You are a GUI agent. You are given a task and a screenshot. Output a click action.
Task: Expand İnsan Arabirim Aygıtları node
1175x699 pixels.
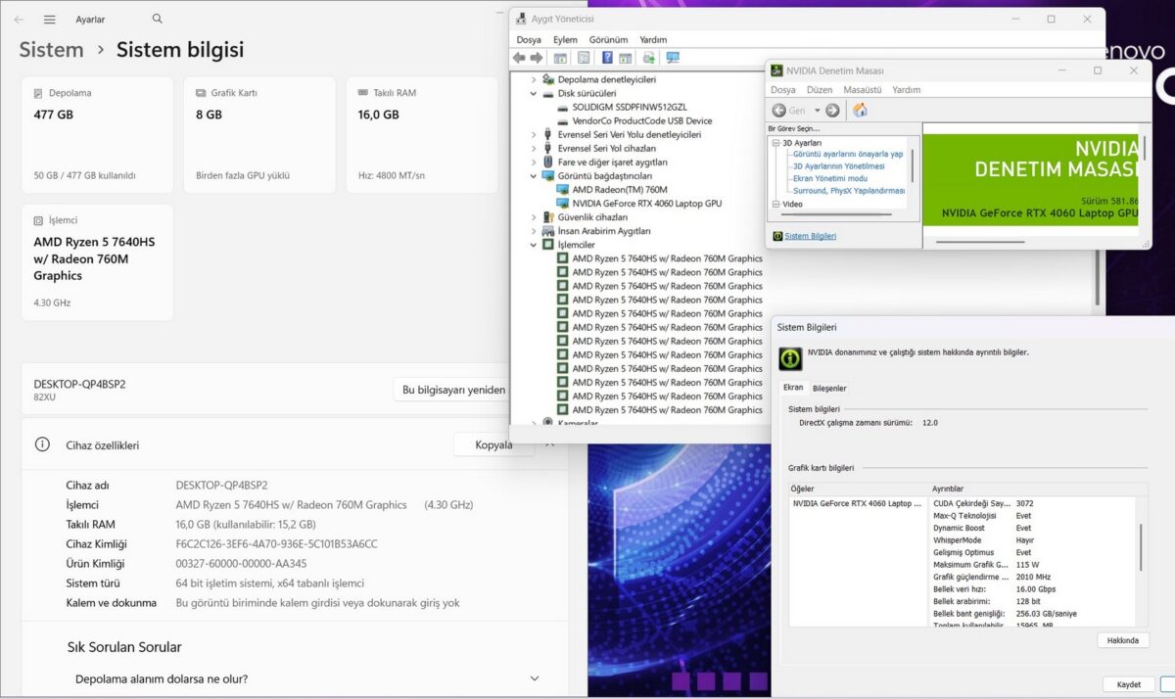pos(534,231)
